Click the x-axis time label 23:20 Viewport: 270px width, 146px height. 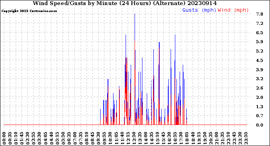(x=240, y=138)
